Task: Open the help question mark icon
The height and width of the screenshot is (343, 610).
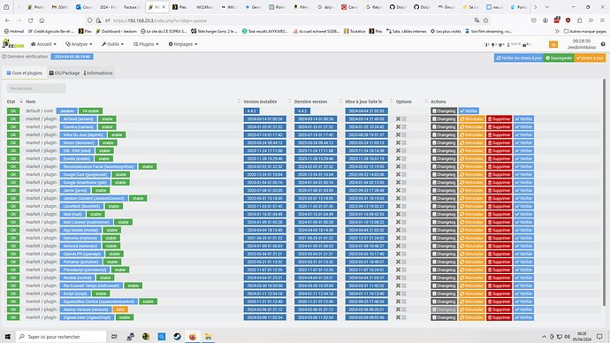Action: [603, 44]
